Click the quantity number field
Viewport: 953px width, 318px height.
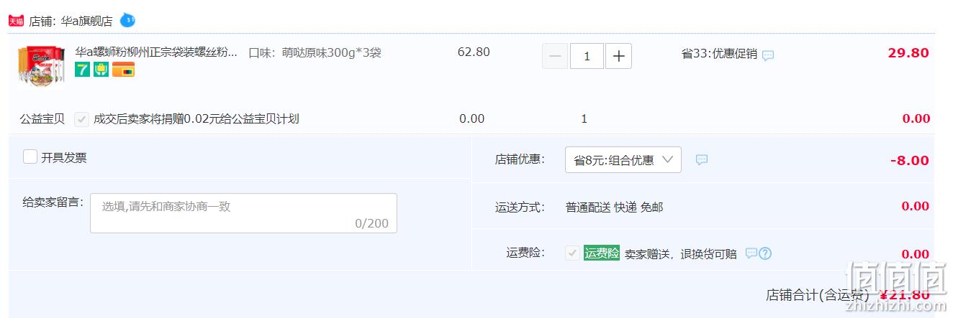tap(587, 55)
